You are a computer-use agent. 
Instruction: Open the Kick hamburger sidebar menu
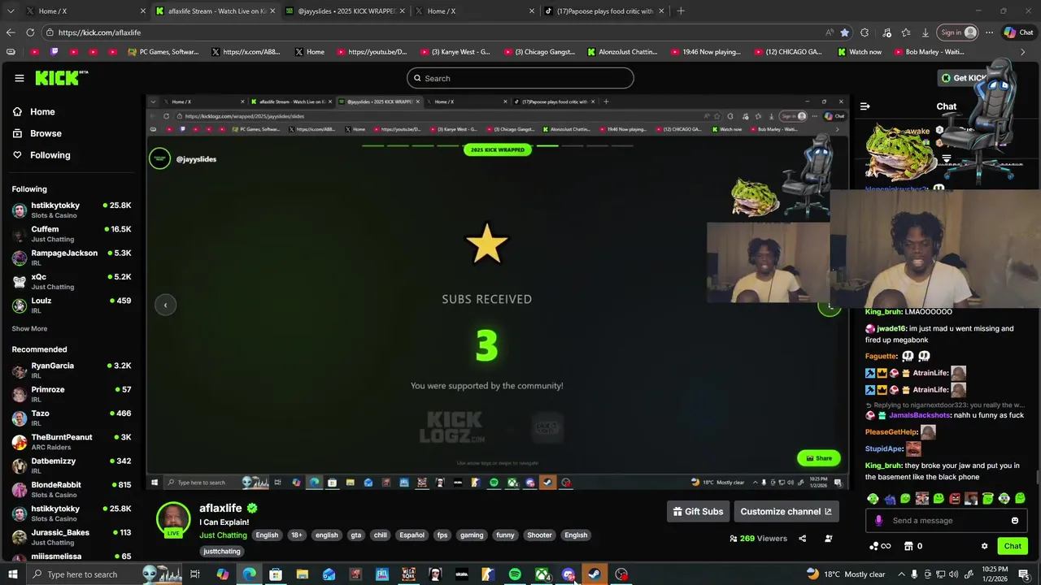19,78
